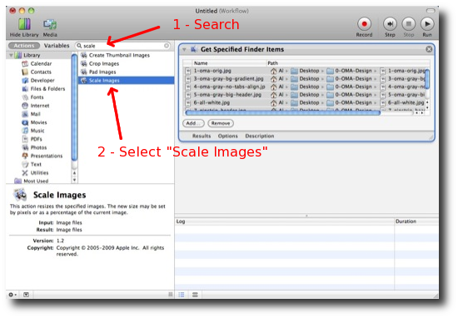Screen dimensions: 458x318
Task: Click the Hide Library toolbar icon
Action: tap(24, 24)
